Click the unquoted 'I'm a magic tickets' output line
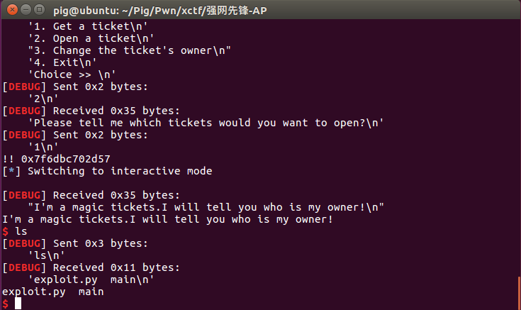The width and height of the screenshot is (521, 310). tap(167, 219)
